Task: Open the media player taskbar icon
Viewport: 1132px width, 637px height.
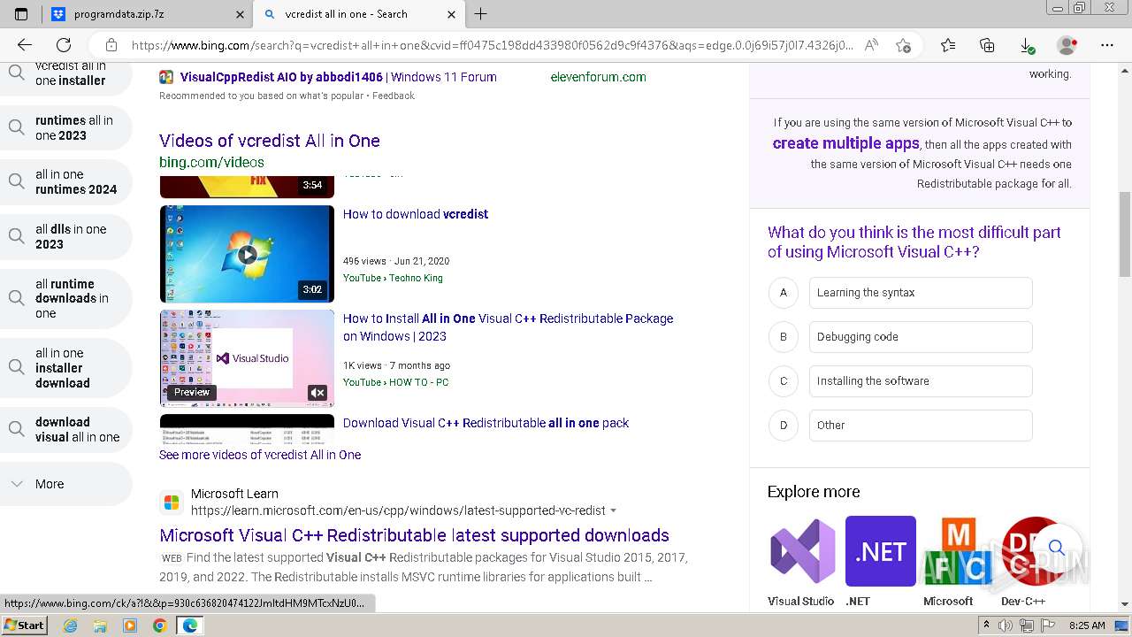Action: pos(130,625)
